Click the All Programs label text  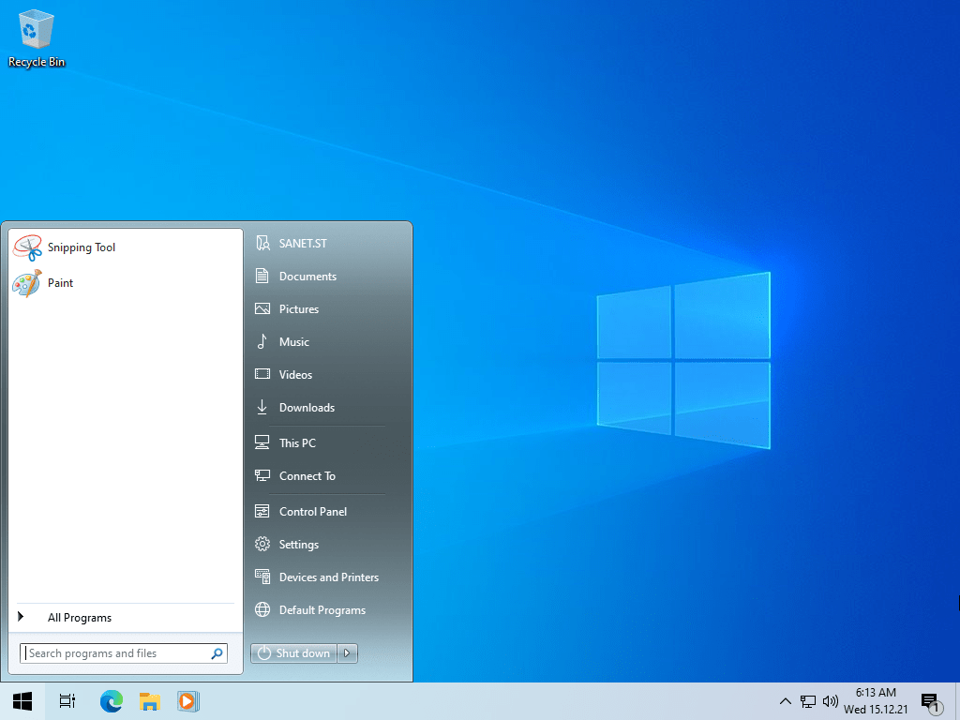[80, 617]
